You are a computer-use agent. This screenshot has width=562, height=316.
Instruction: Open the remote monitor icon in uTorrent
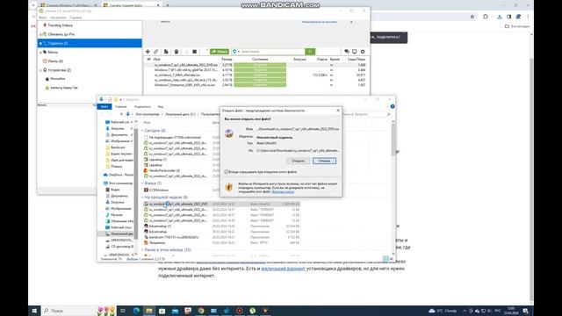click(x=355, y=52)
